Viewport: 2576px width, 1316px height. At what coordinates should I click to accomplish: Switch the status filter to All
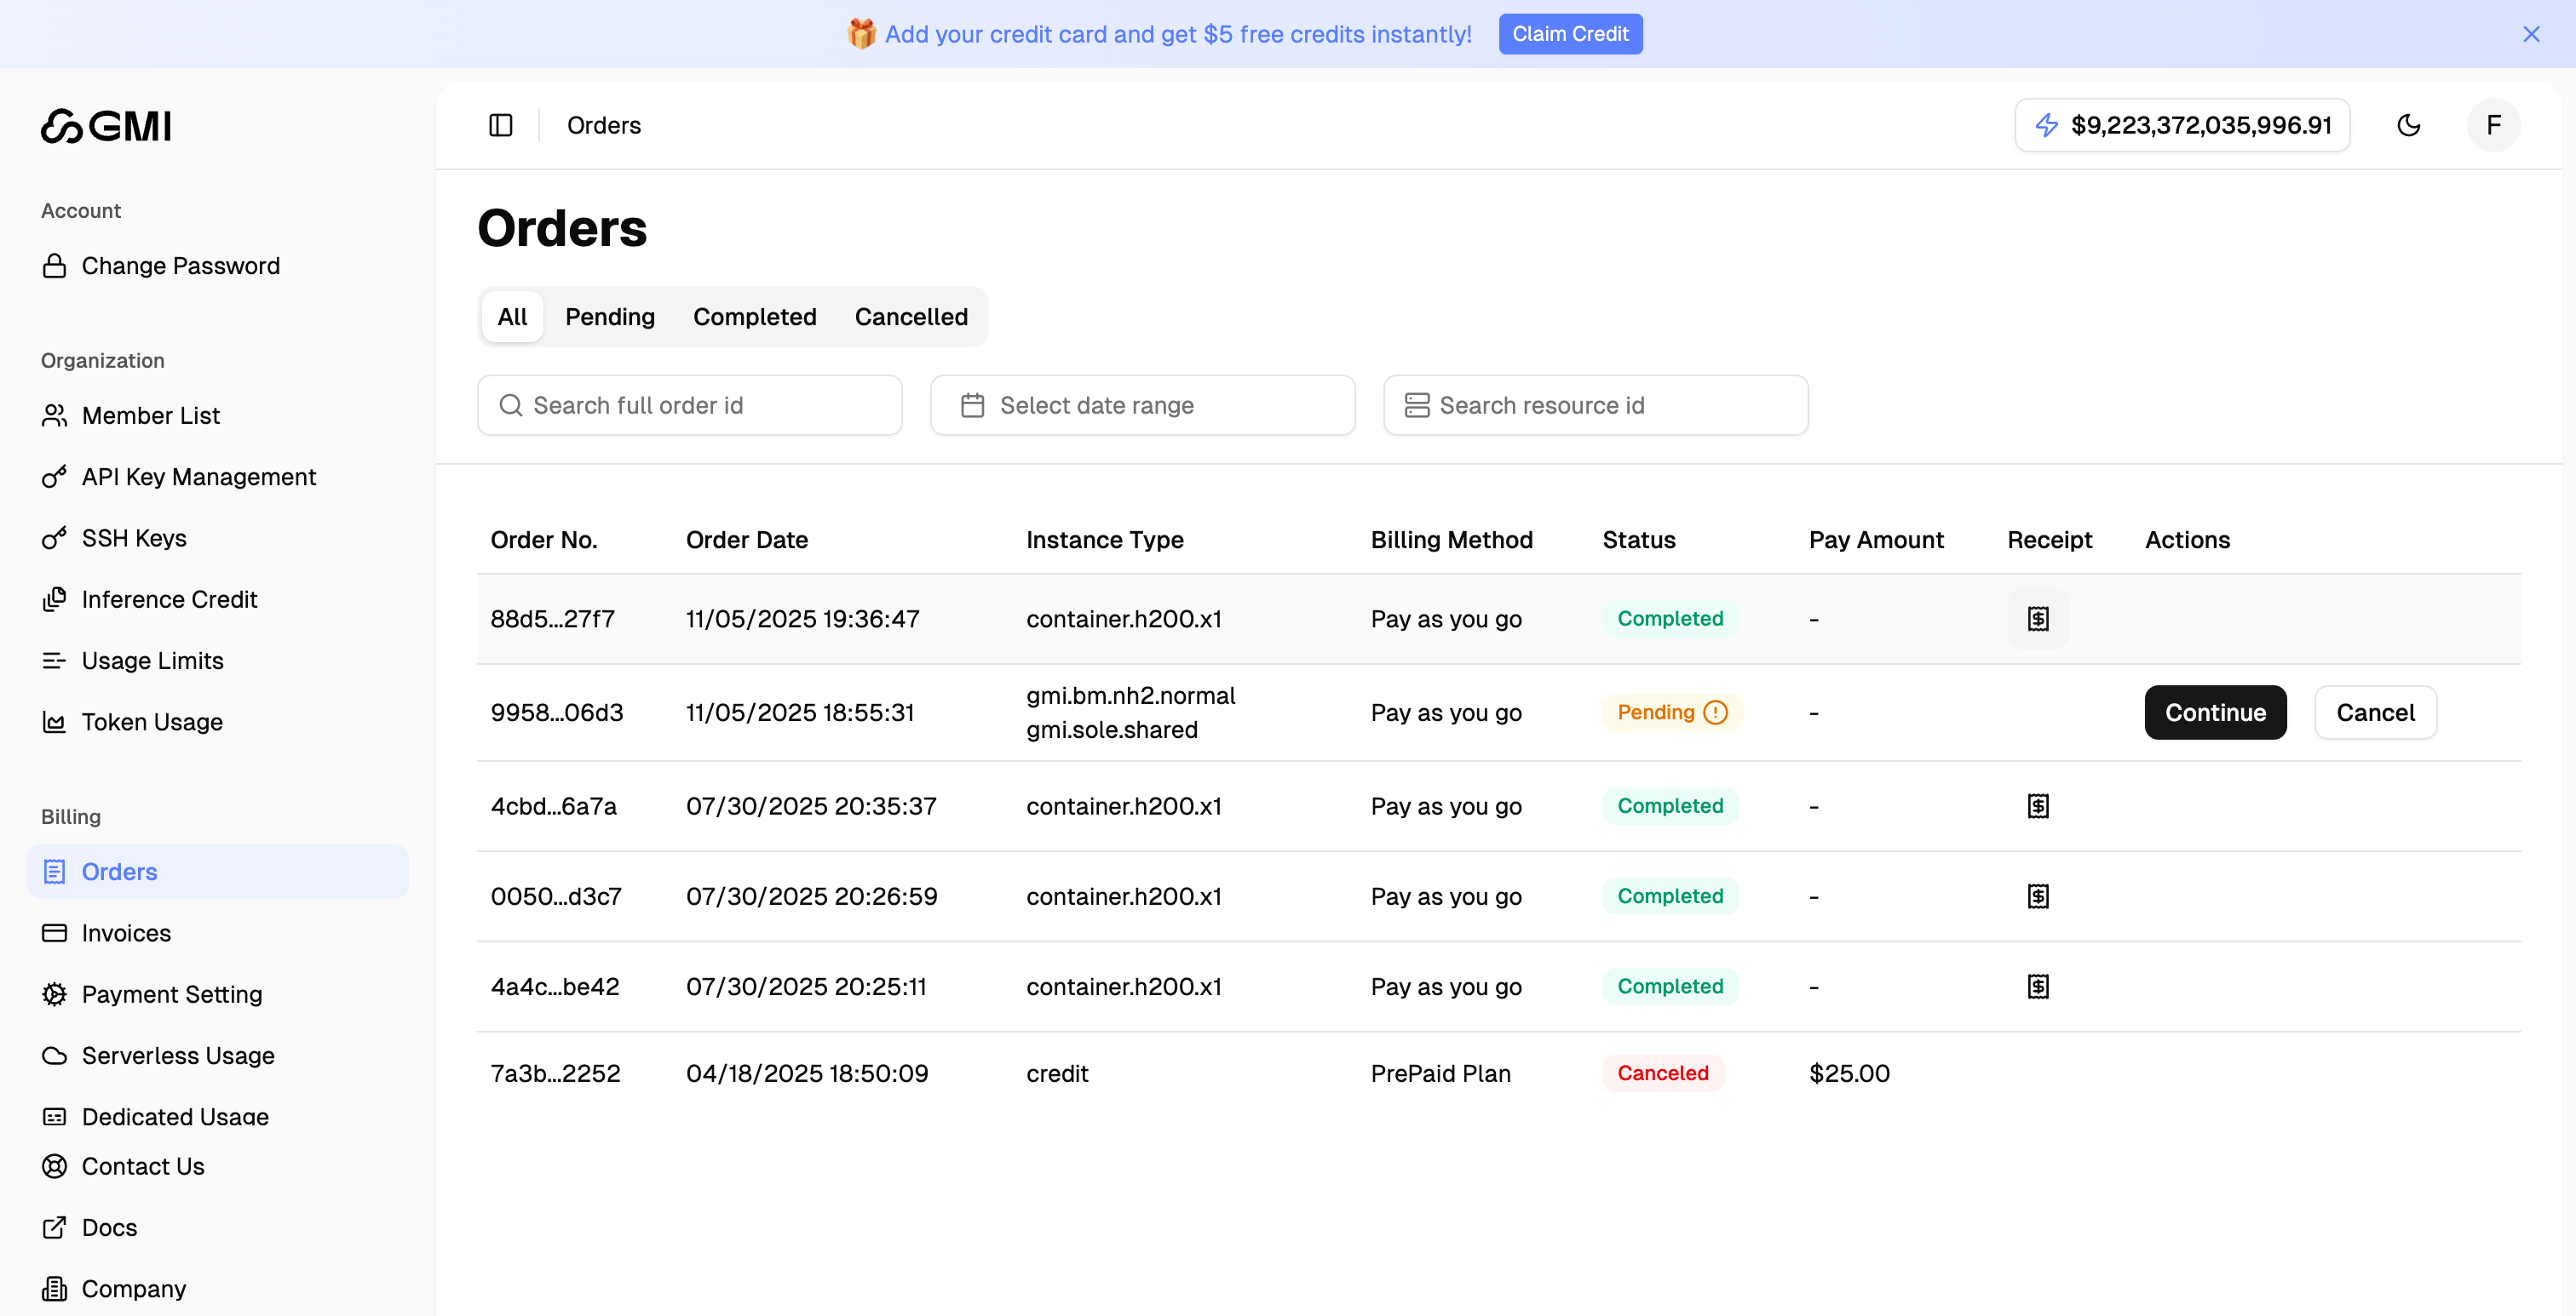[x=511, y=317]
